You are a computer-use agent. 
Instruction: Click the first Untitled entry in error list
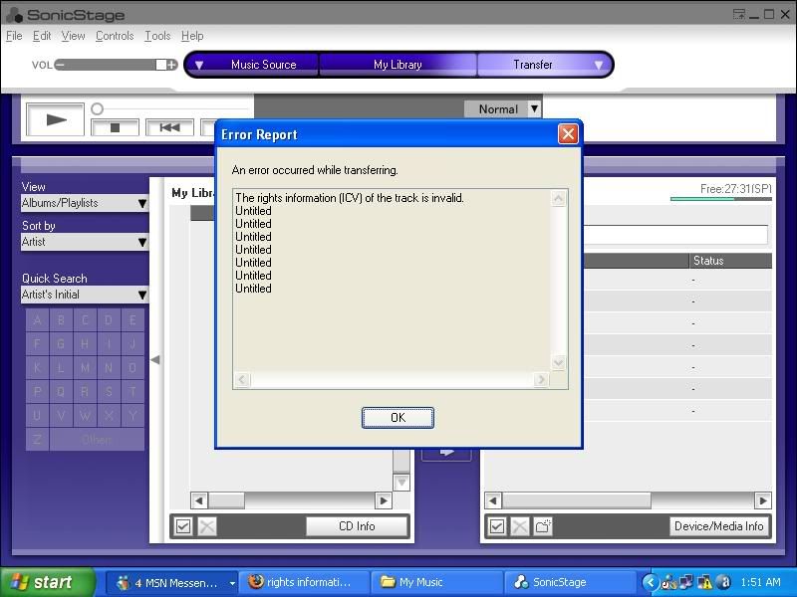tap(253, 211)
